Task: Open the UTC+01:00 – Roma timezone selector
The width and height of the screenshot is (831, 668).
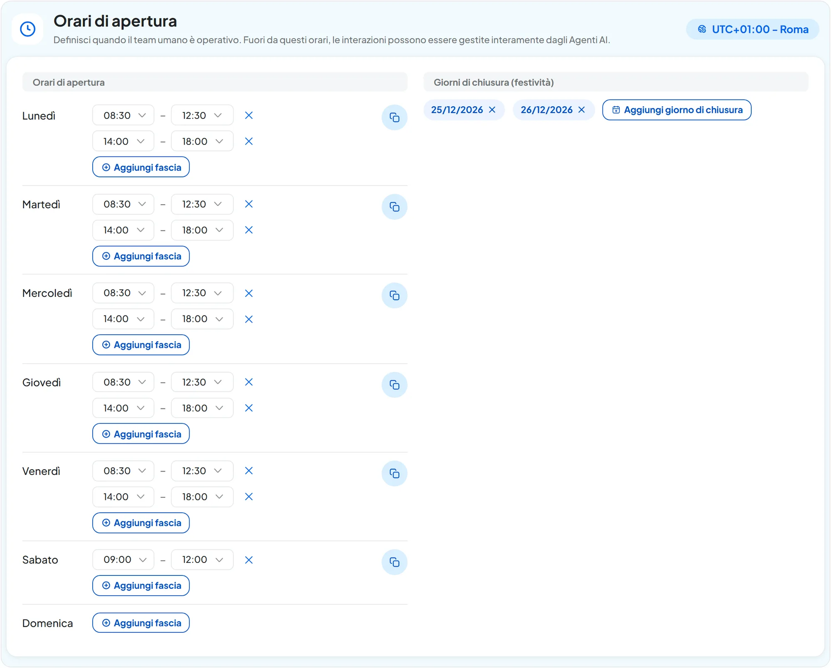Action: pyautogui.click(x=752, y=29)
